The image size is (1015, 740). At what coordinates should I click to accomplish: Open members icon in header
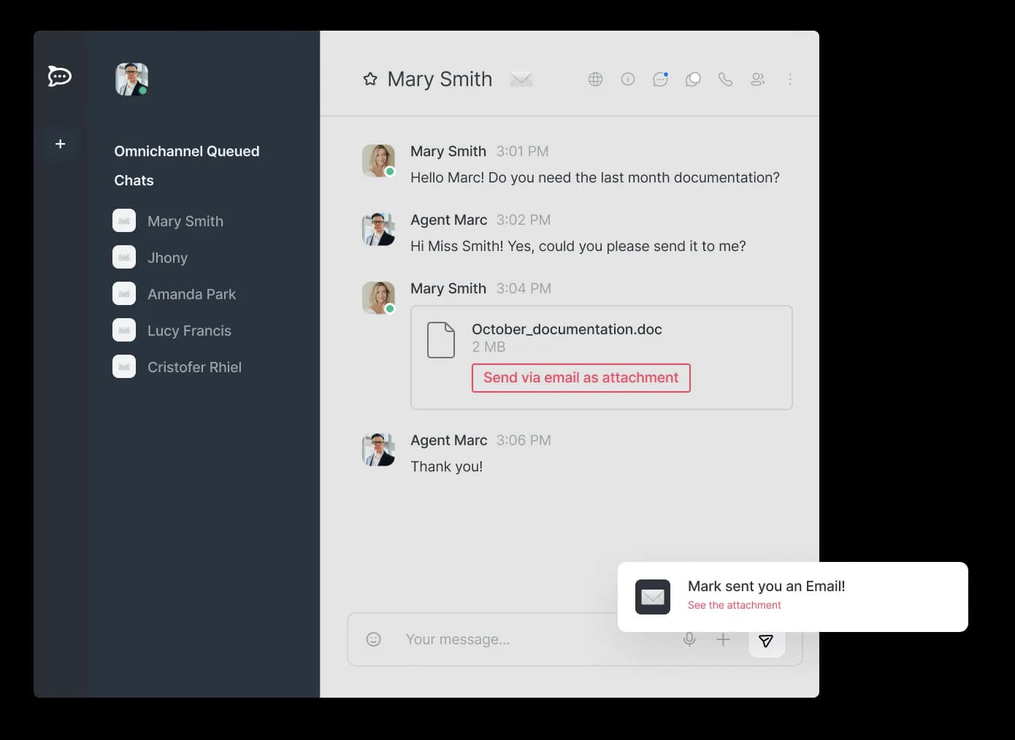pyautogui.click(x=758, y=79)
